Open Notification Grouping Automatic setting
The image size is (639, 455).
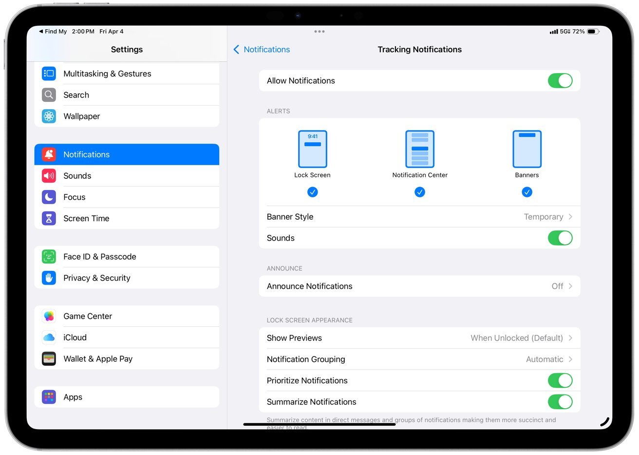(420, 360)
